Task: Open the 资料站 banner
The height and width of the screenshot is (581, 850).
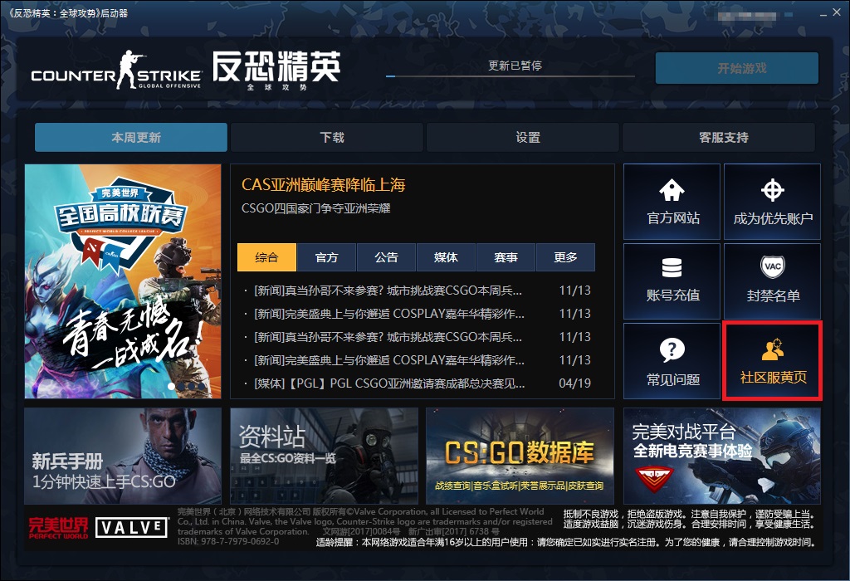Action: (325, 456)
